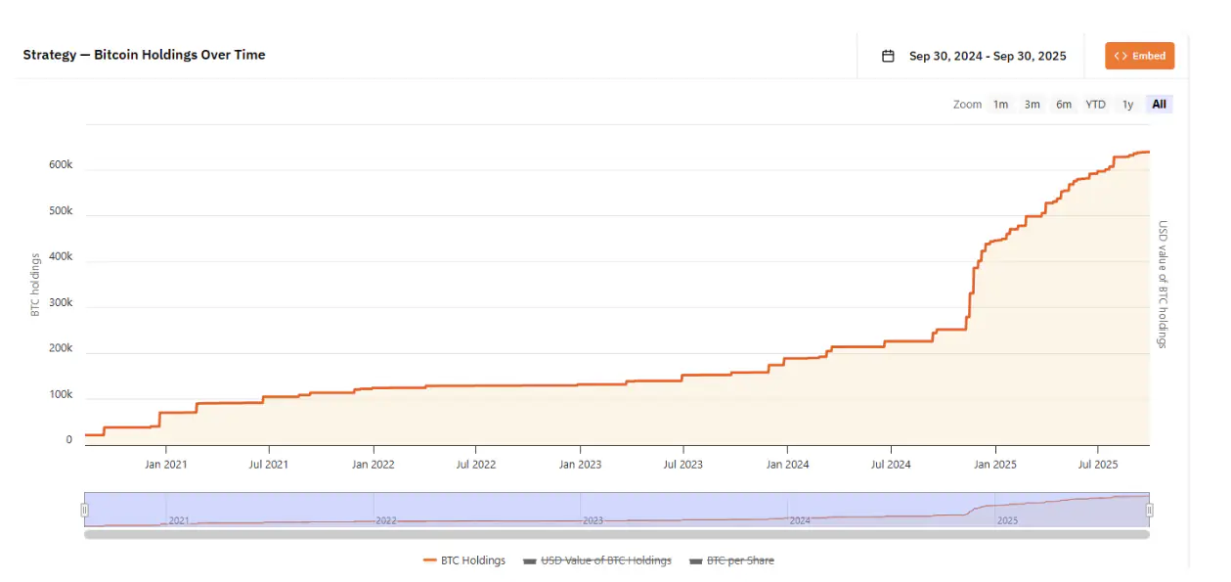Click the navigator's left range handle
Screen dimensions: 1231x582
tap(85, 510)
